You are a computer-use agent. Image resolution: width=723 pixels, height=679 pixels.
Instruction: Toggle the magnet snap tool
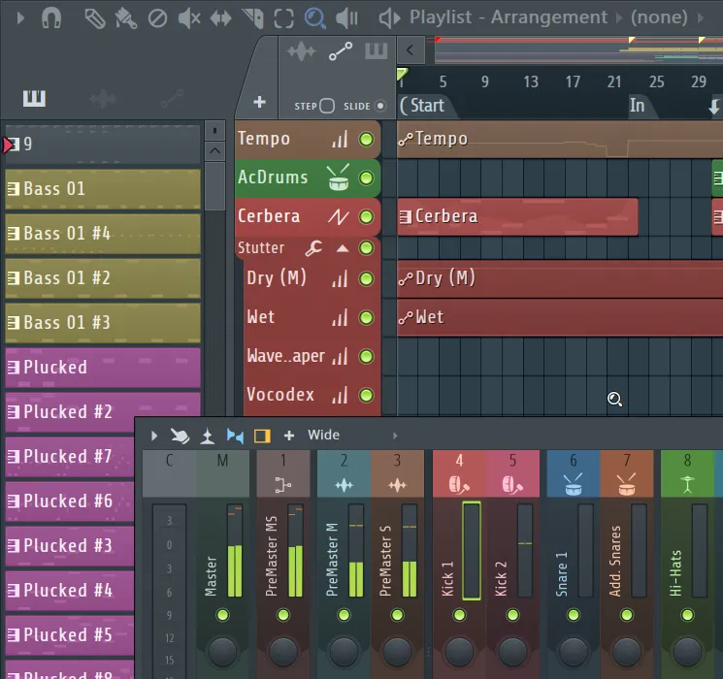tap(51, 18)
